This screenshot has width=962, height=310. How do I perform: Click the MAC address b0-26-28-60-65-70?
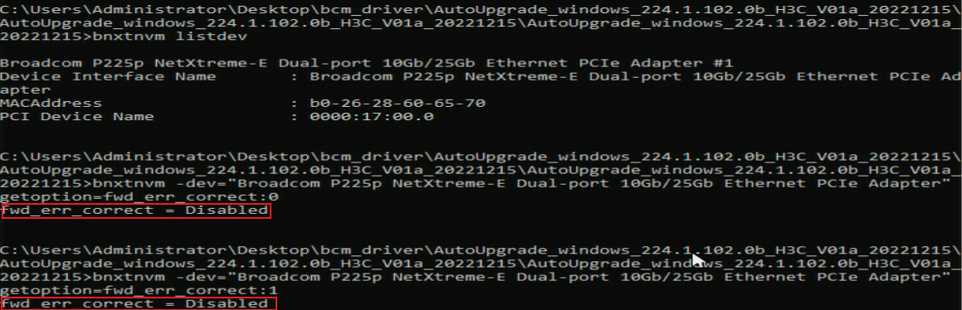[398, 103]
